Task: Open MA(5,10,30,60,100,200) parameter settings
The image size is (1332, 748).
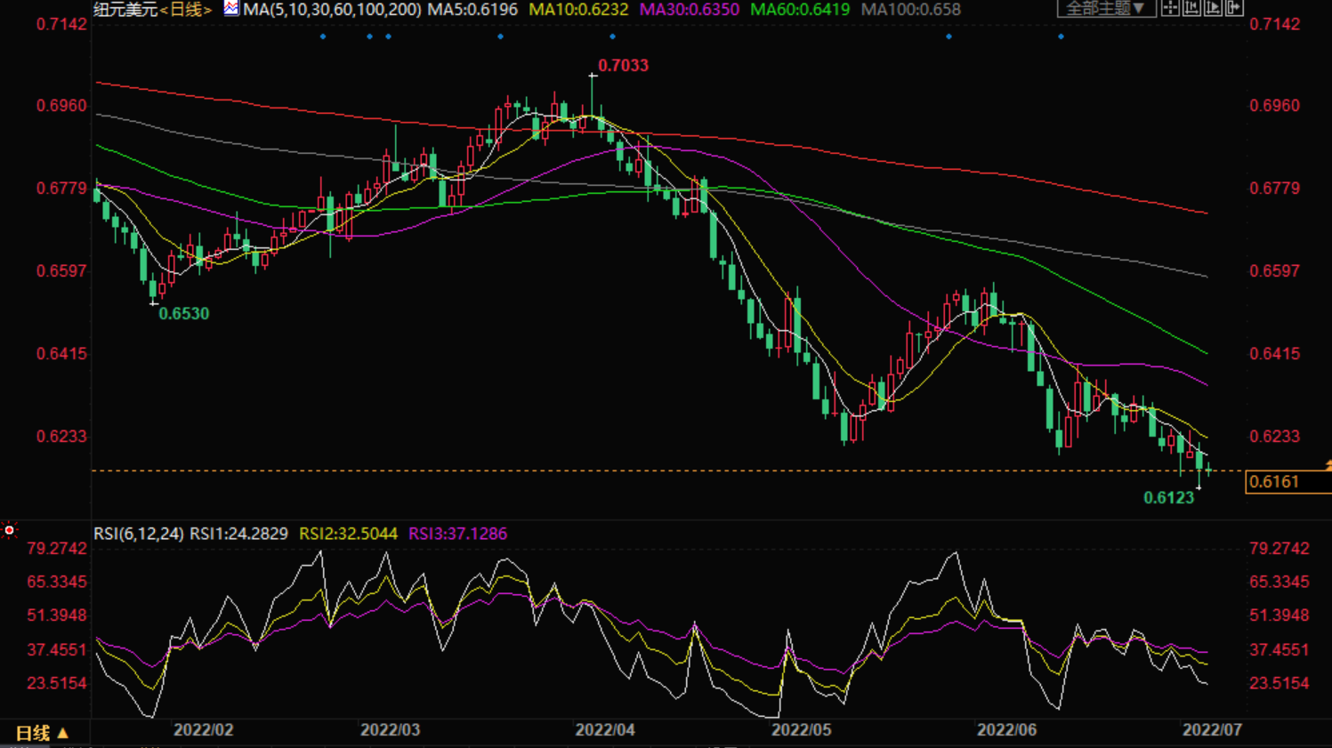Action: (332, 10)
